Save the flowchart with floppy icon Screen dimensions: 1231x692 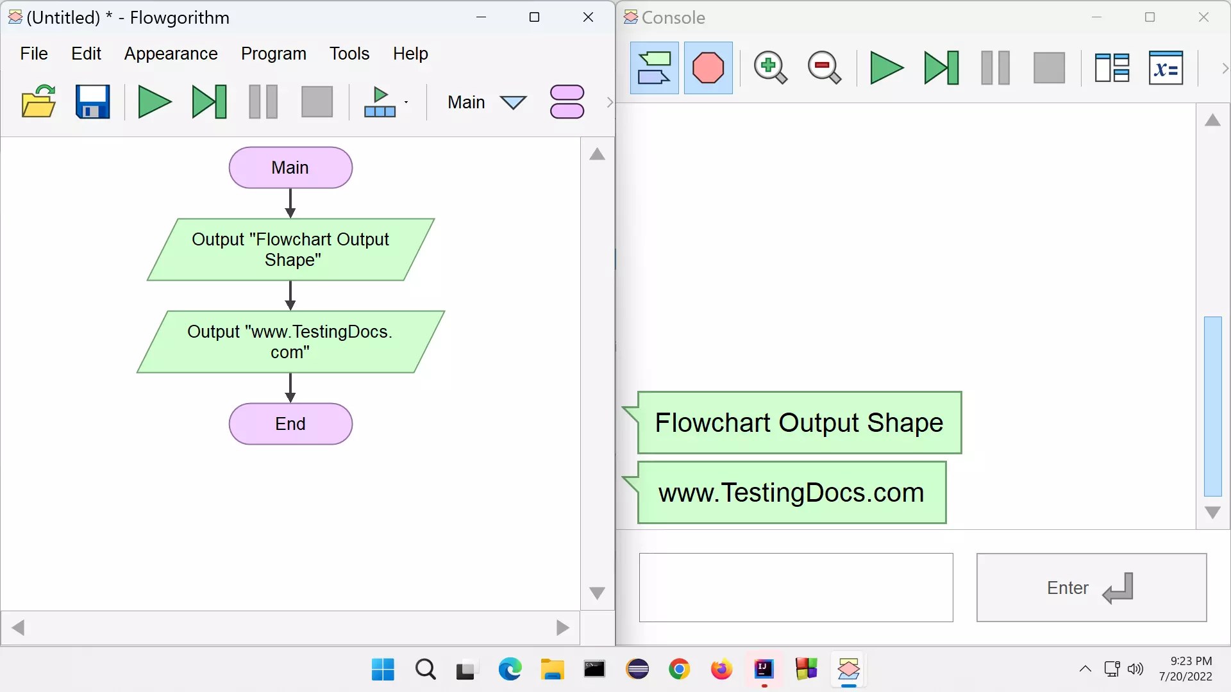coord(93,102)
